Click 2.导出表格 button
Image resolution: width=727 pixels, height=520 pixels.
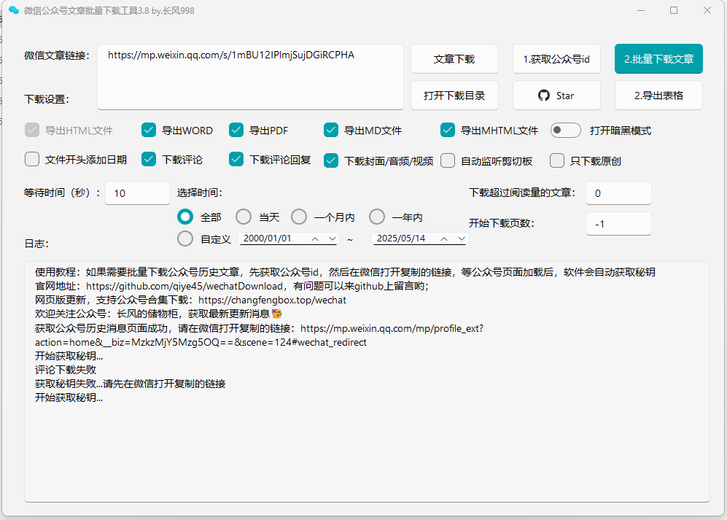658,96
